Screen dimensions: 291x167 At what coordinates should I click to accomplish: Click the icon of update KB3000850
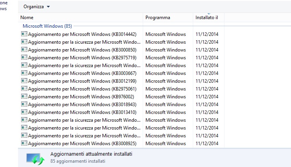tap(24, 50)
